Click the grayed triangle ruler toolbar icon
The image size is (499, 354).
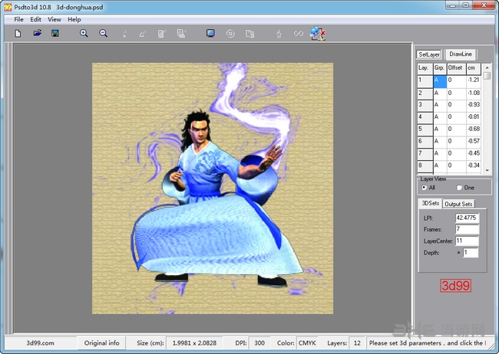[142, 33]
